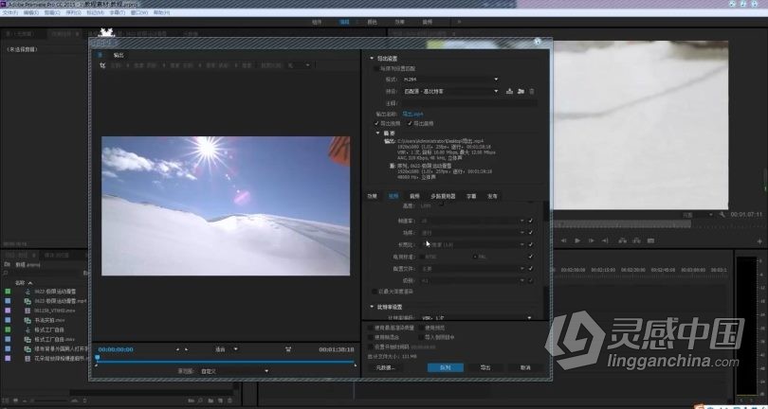Open the Sequence menu in menu bar
Screen dimensions: 768x409
pos(73,12)
